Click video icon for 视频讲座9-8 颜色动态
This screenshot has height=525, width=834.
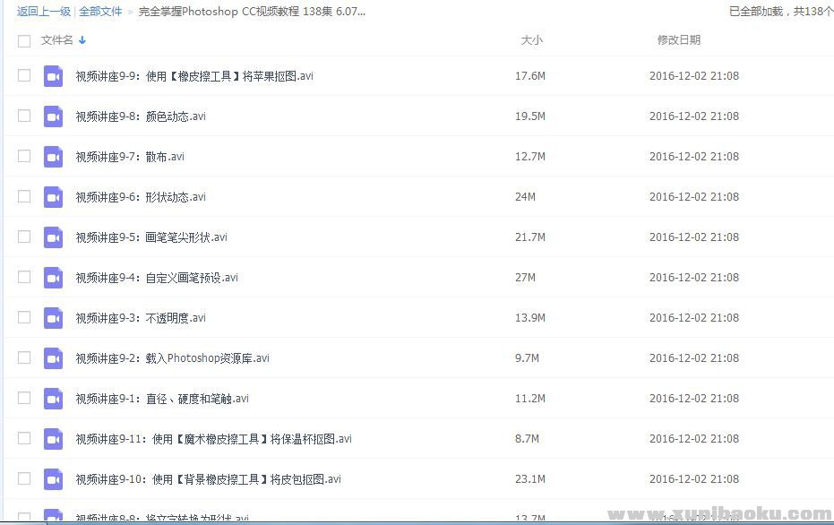coord(53,116)
